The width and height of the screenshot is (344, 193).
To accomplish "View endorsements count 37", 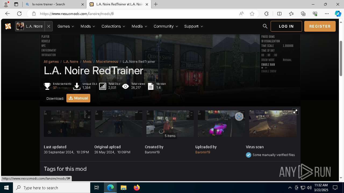I will (55, 88).
